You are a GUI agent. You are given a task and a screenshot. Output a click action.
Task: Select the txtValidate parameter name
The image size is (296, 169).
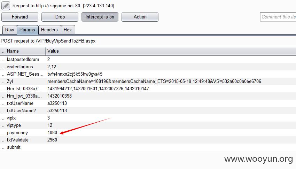click(x=17, y=140)
